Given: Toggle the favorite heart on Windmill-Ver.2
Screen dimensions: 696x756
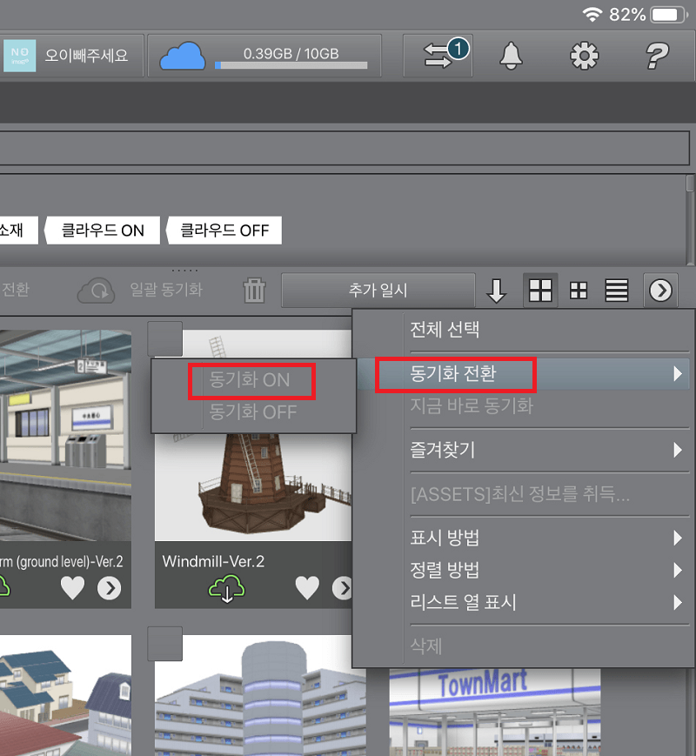Looking at the screenshot, I should [x=306, y=588].
